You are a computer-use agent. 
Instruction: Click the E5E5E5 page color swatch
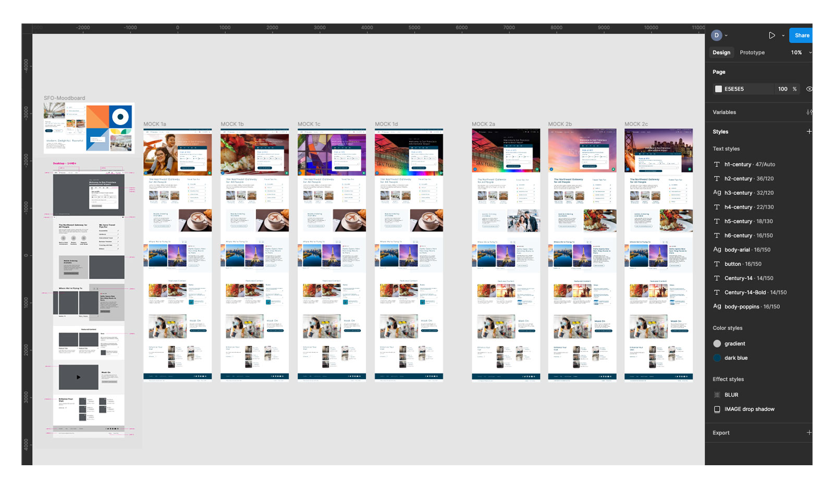(718, 89)
